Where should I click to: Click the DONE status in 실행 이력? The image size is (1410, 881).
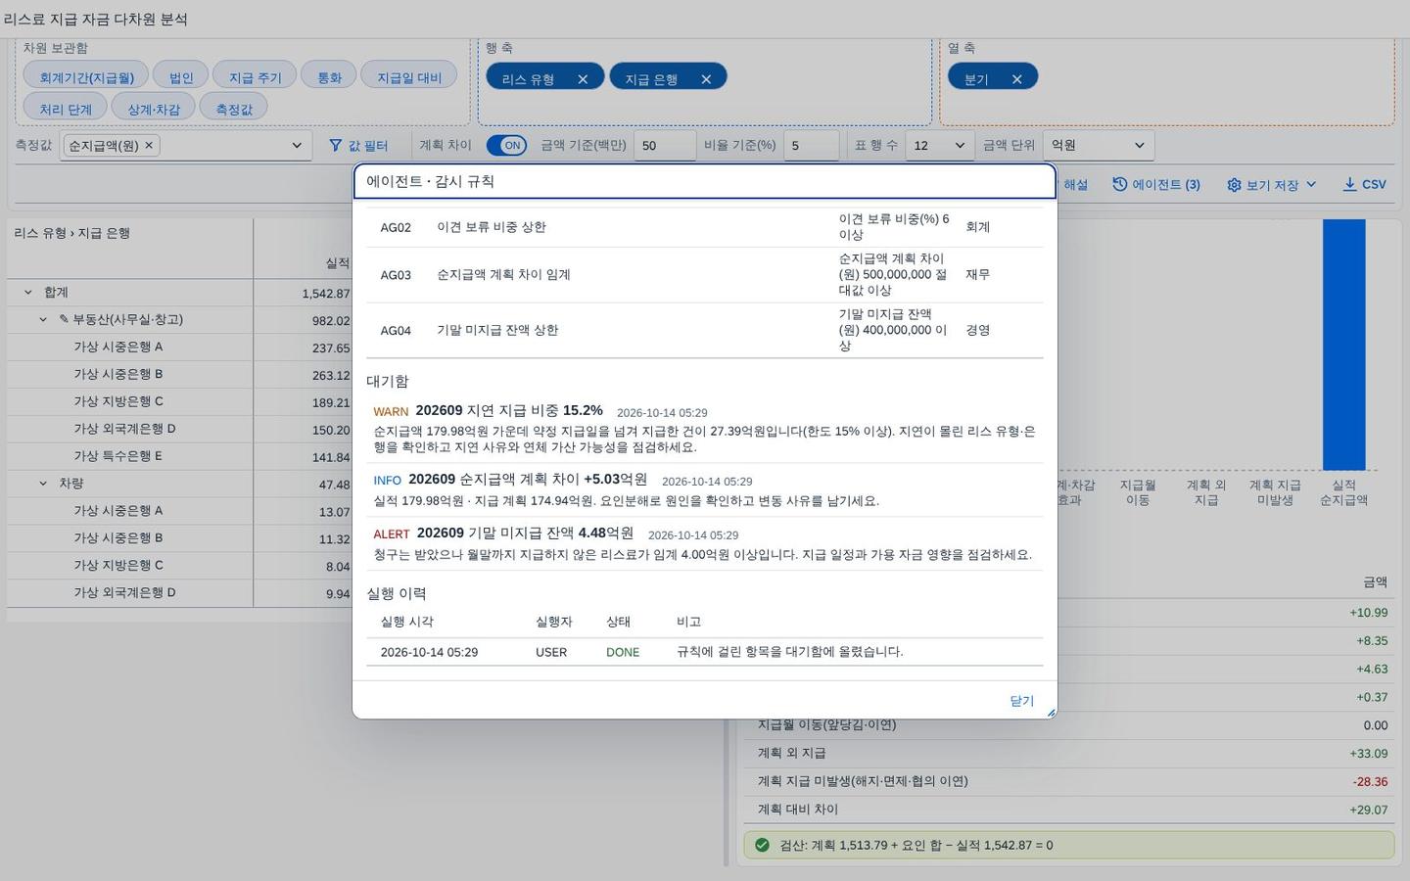623,652
